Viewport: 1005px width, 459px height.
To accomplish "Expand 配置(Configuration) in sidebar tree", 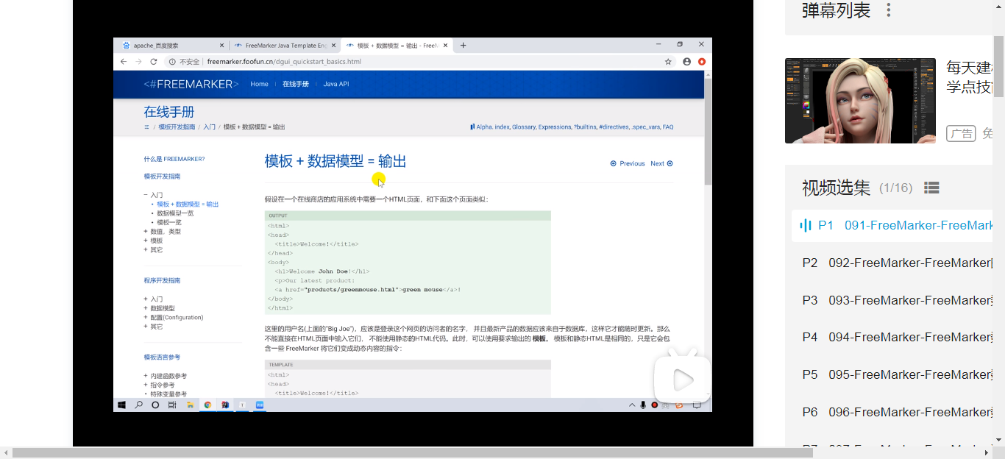I will 174,318.
